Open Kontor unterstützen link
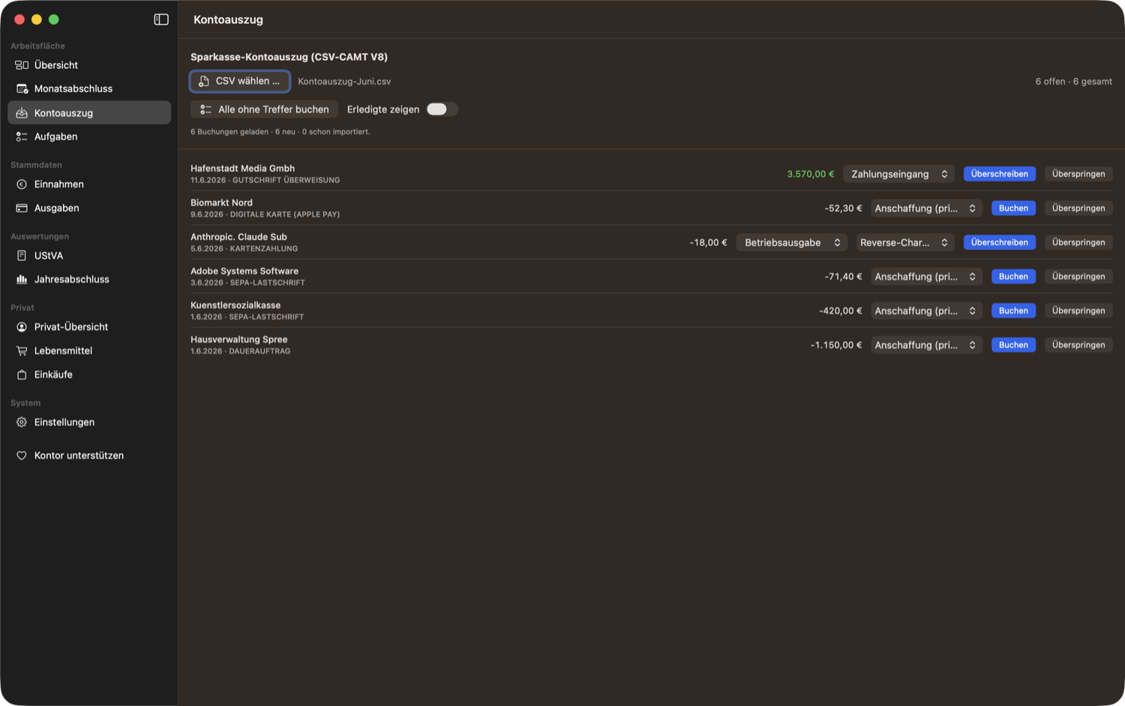Viewport: 1125px width, 706px height. coord(89,455)
